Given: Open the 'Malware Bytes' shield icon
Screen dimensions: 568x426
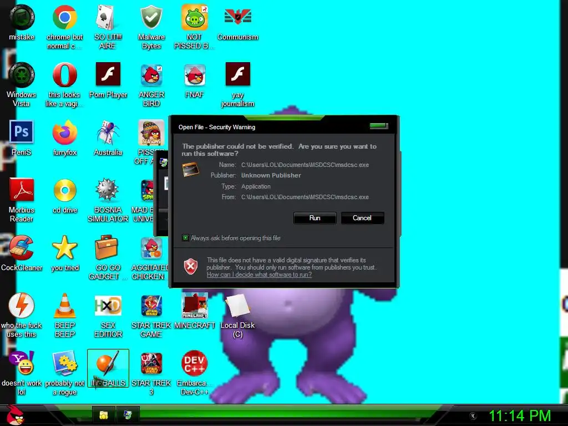Looking at the screenshot, I should point(151,17).
